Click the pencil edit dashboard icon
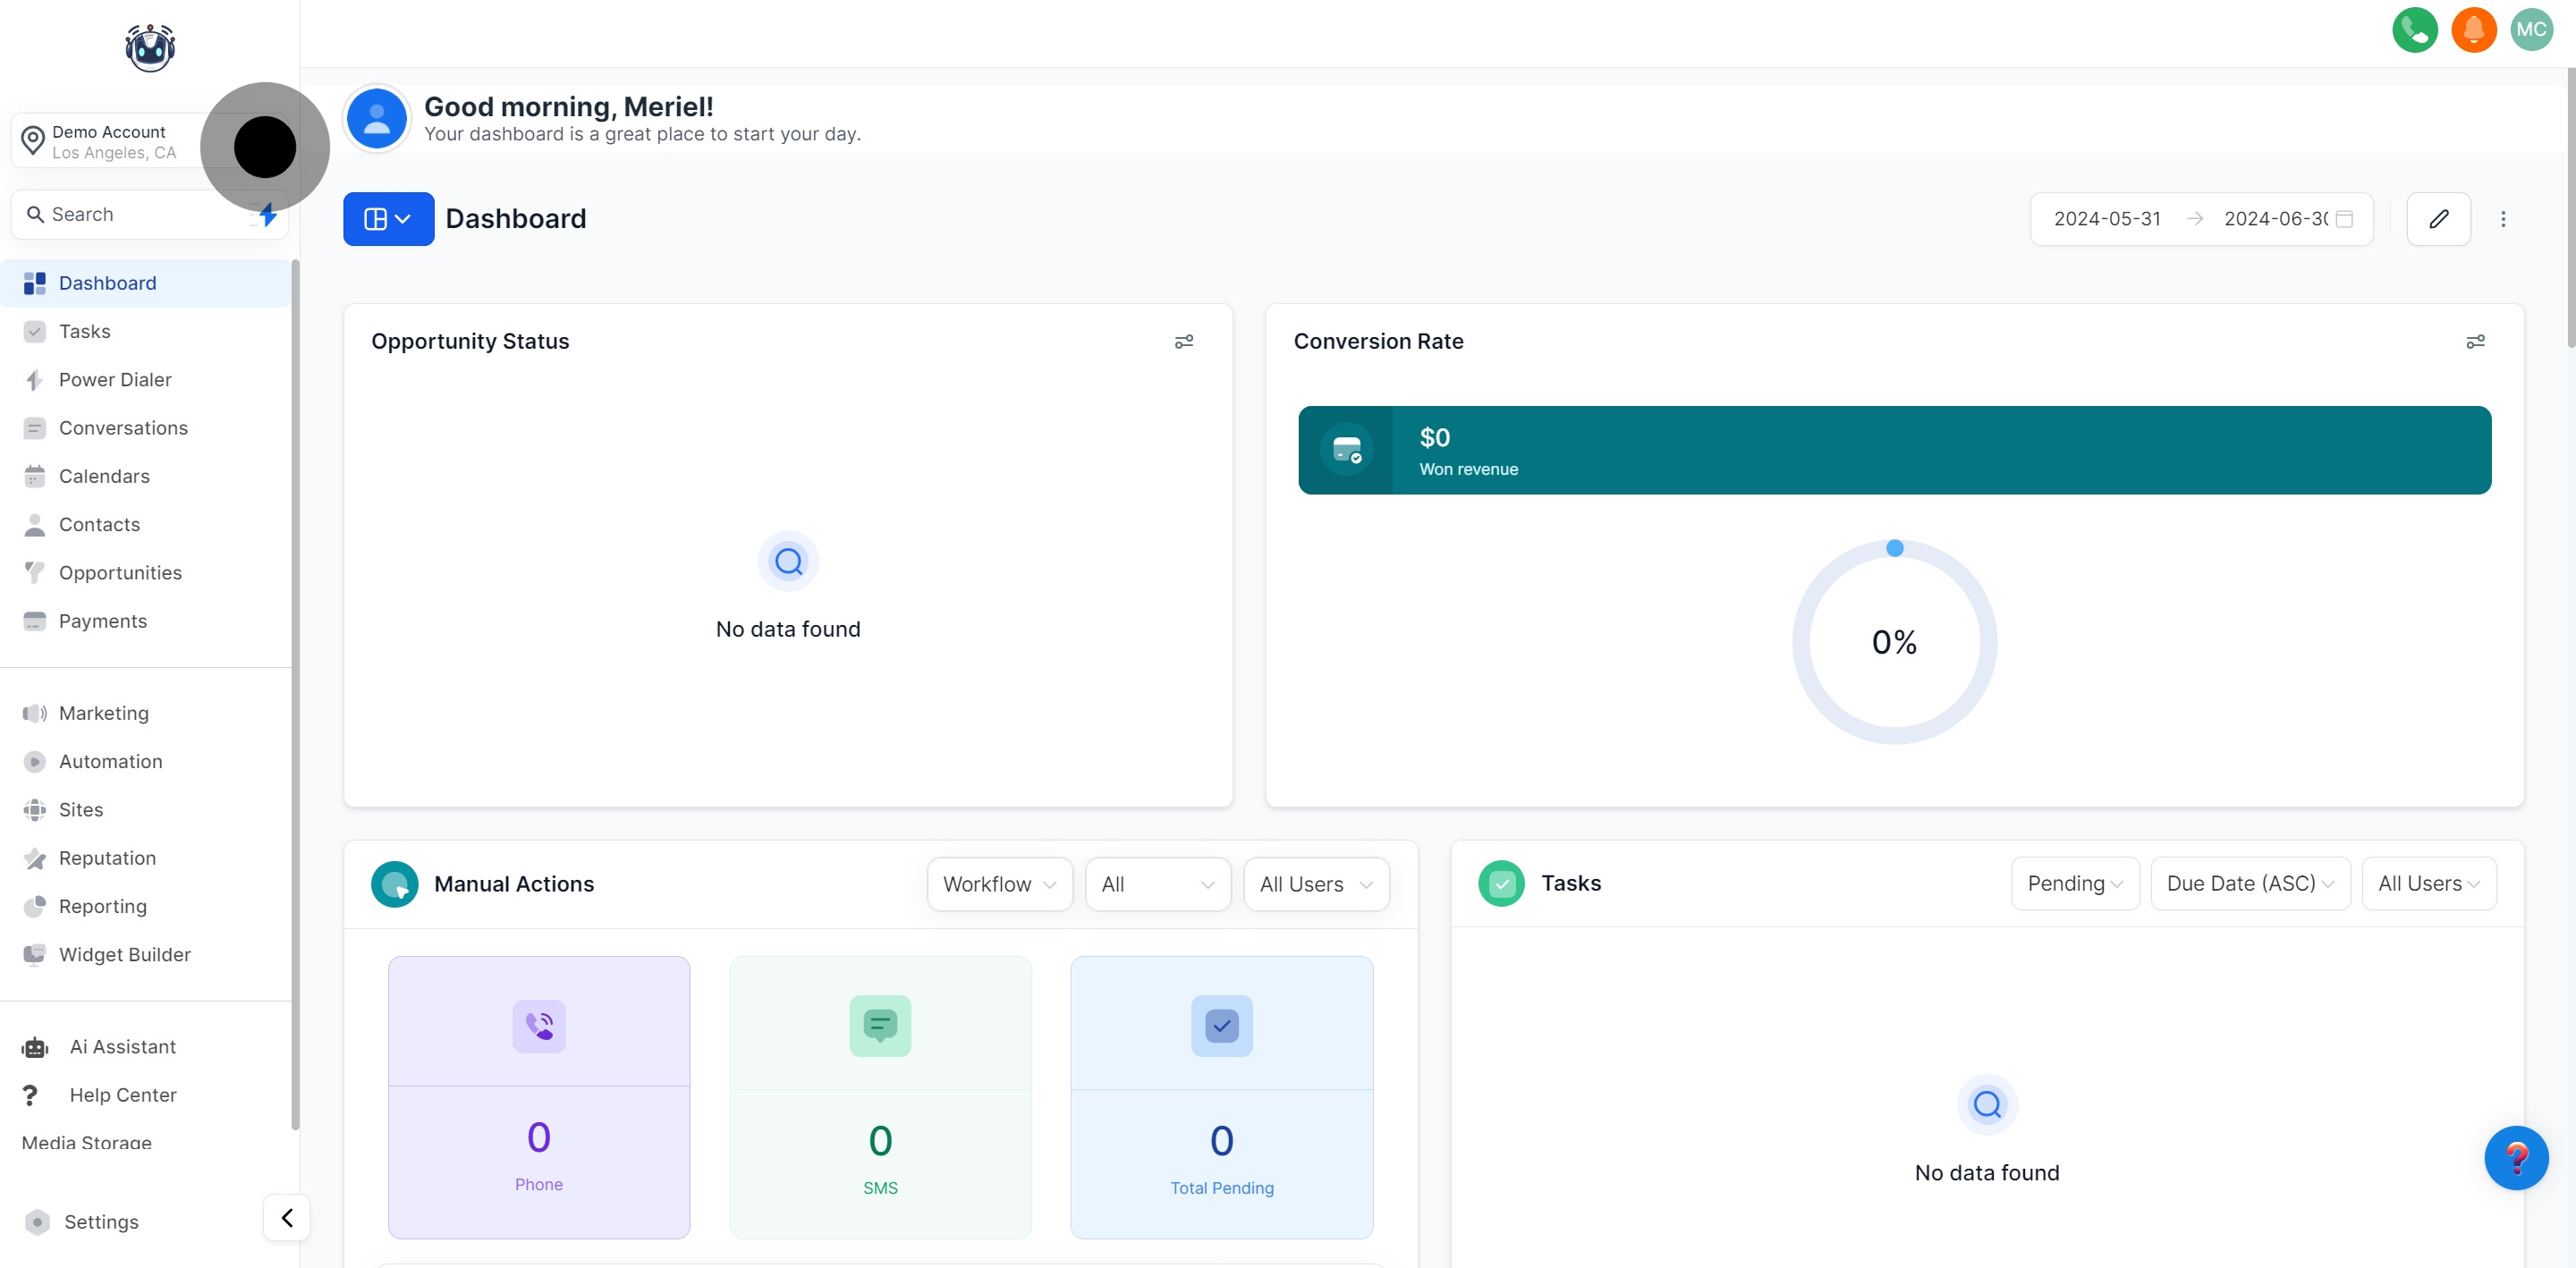Viewport: 2576px width, 1268px height. tap(2438, 219)
